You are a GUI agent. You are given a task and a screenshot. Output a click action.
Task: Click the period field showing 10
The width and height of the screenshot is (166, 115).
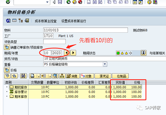(47, 53)
